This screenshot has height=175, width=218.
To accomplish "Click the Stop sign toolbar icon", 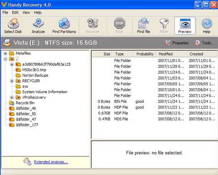I will pyautogui.click(x=120, y=23).
